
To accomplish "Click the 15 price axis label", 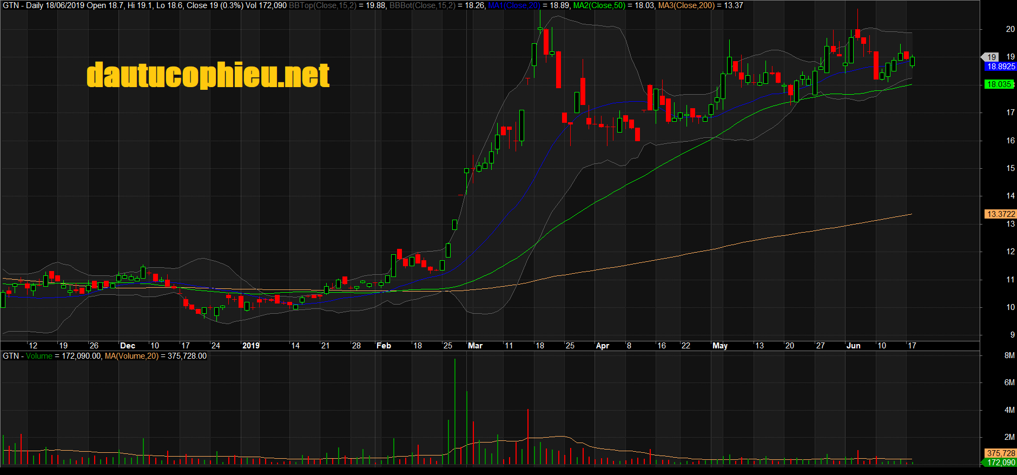I will click(x=1010, y=168).
